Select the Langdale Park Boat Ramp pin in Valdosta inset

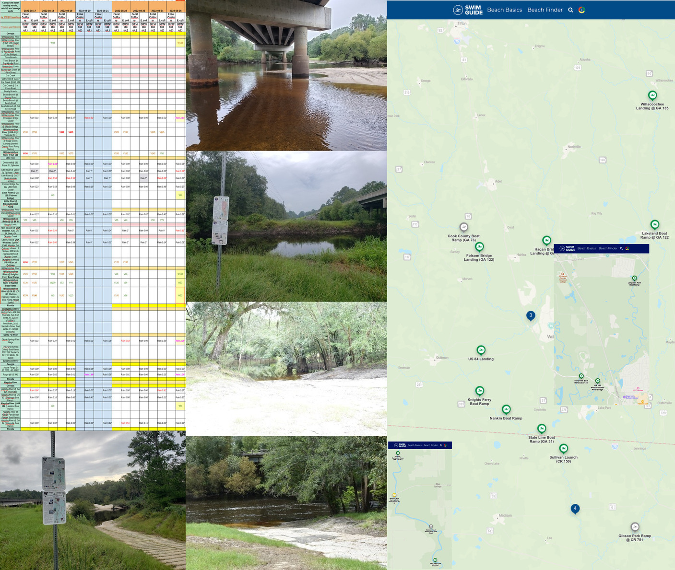tap(634, 278)
